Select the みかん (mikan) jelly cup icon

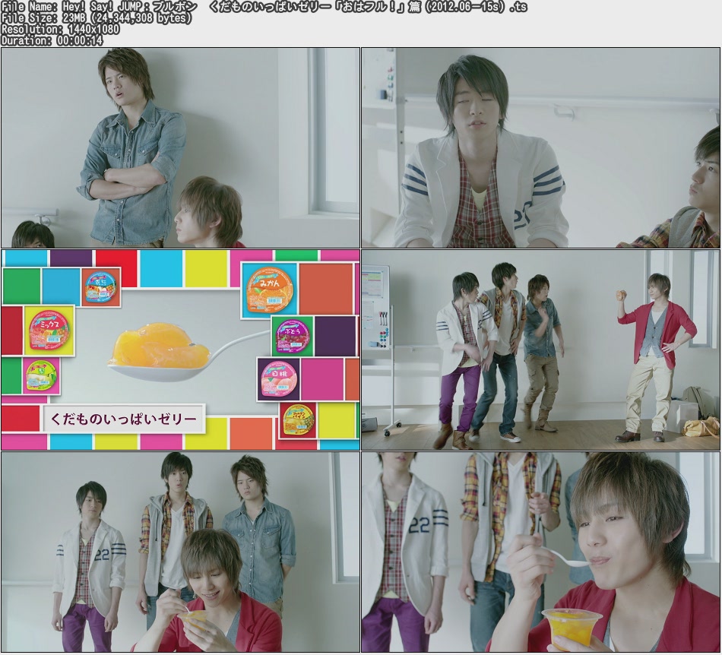[x=270, y=290]
